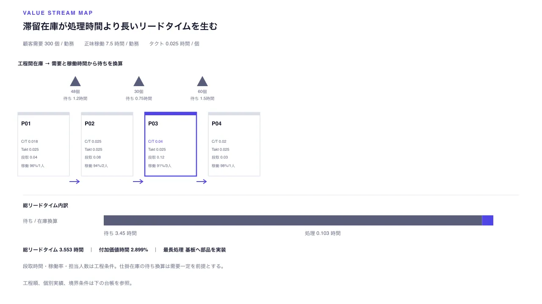Screen dimensions: 542x304
Task: Click the gray waiting-time bar segment
Action: (x=293, y=220)
